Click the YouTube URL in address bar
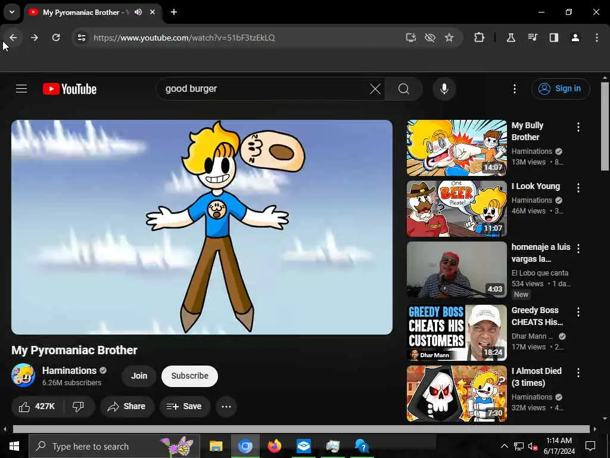This screenshot has width=610, height=458. pos(184,38)
